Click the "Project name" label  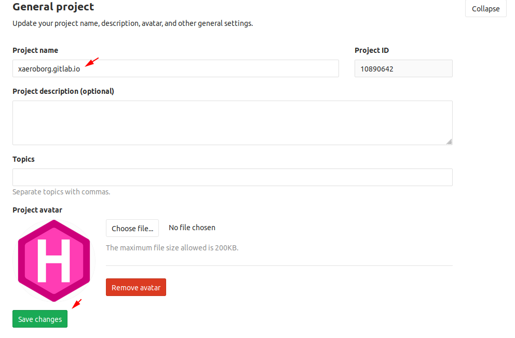tap(35, 50)
